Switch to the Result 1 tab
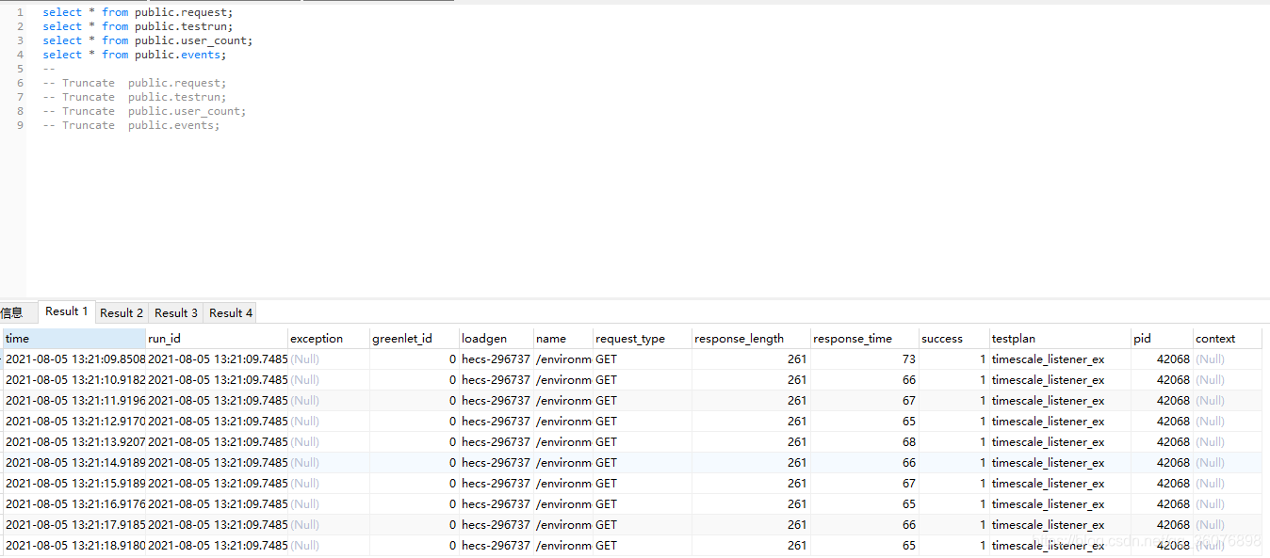The image size is (1270, 558). pyautogui.click(x=66, y=311)
